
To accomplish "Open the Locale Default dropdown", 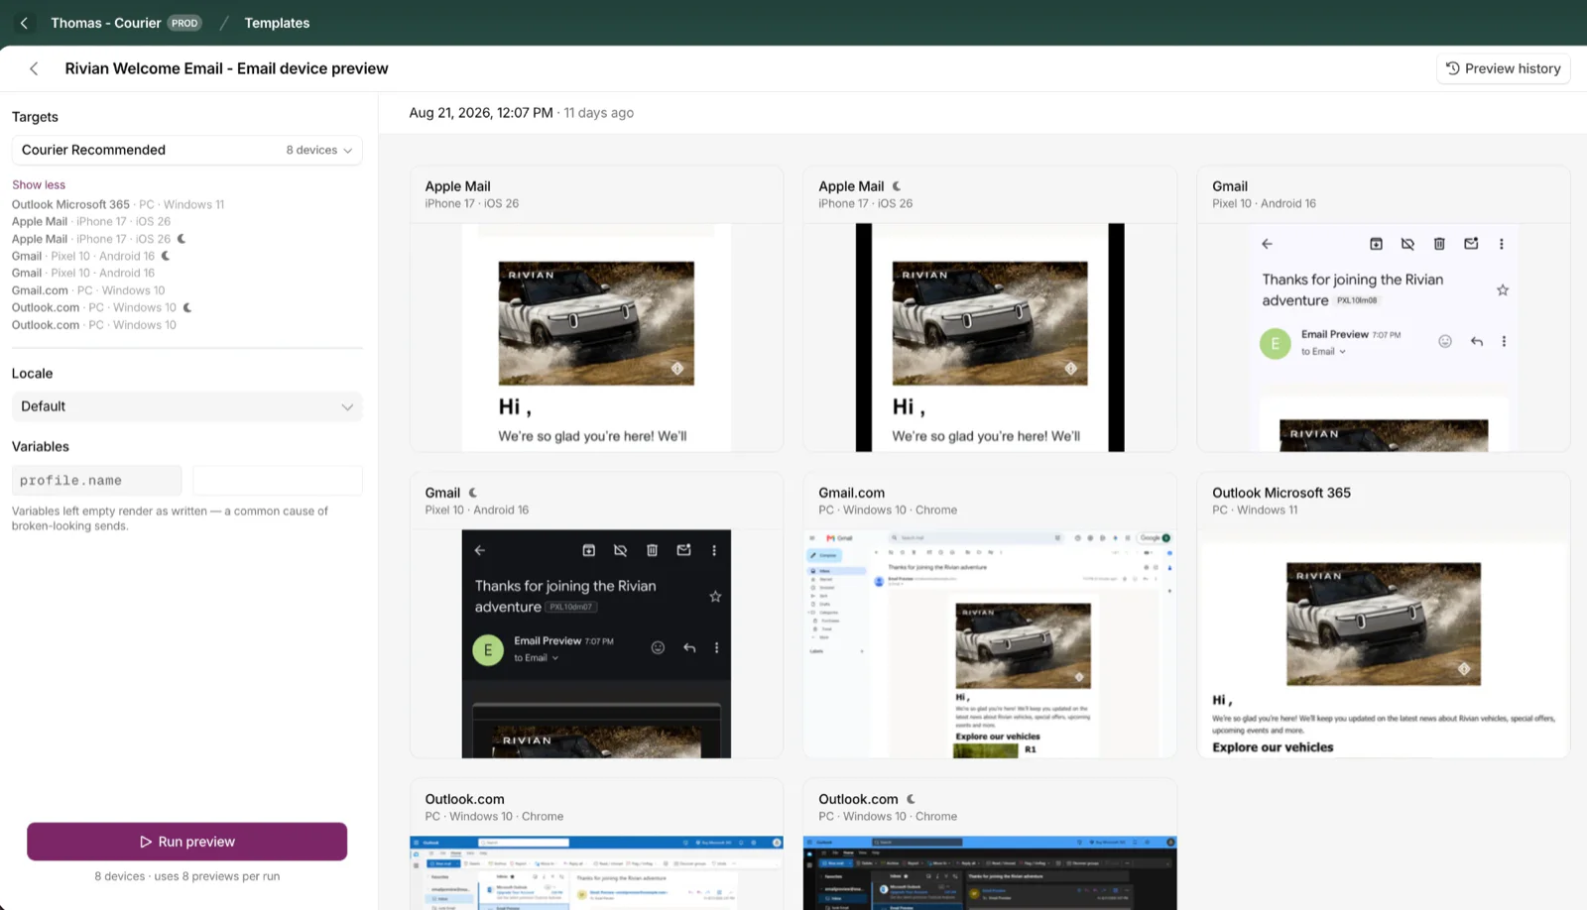I will pos(186,406).
